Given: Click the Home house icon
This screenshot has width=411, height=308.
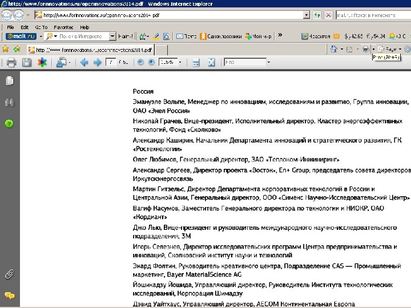Looking at the screenshot, I should 333,49.
